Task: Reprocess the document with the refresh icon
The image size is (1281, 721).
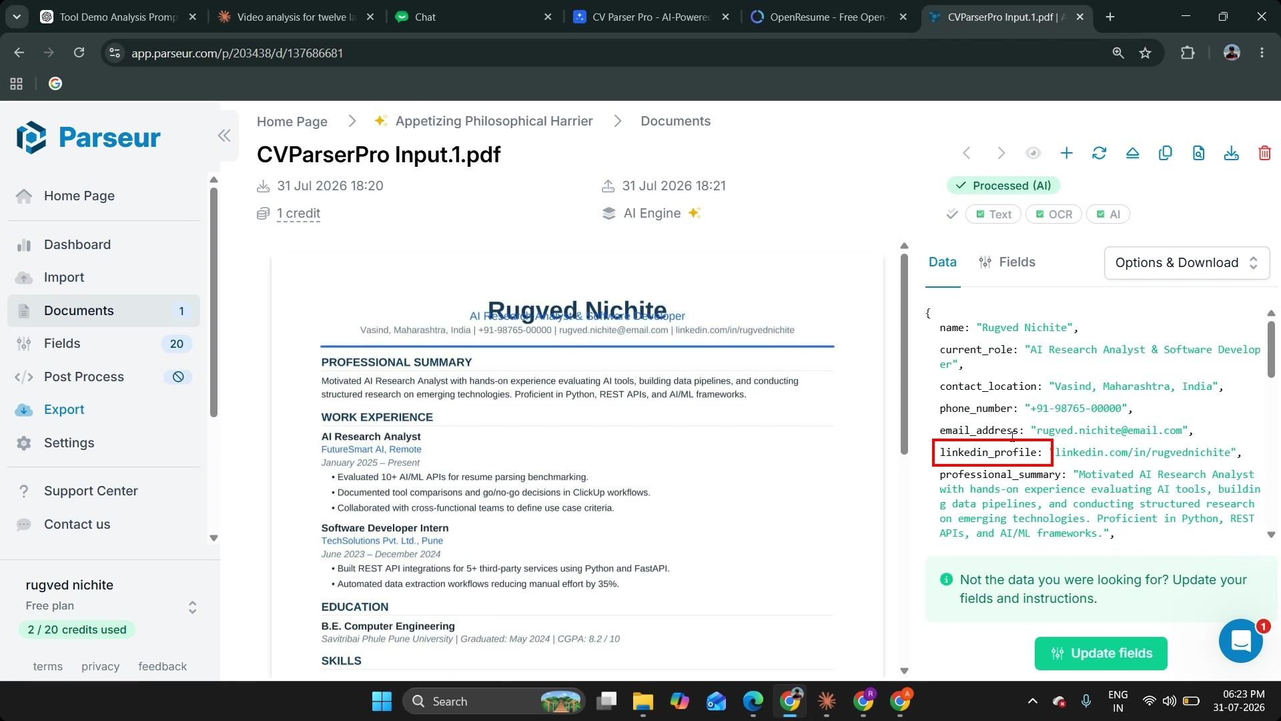Action: click(1099, 154)
